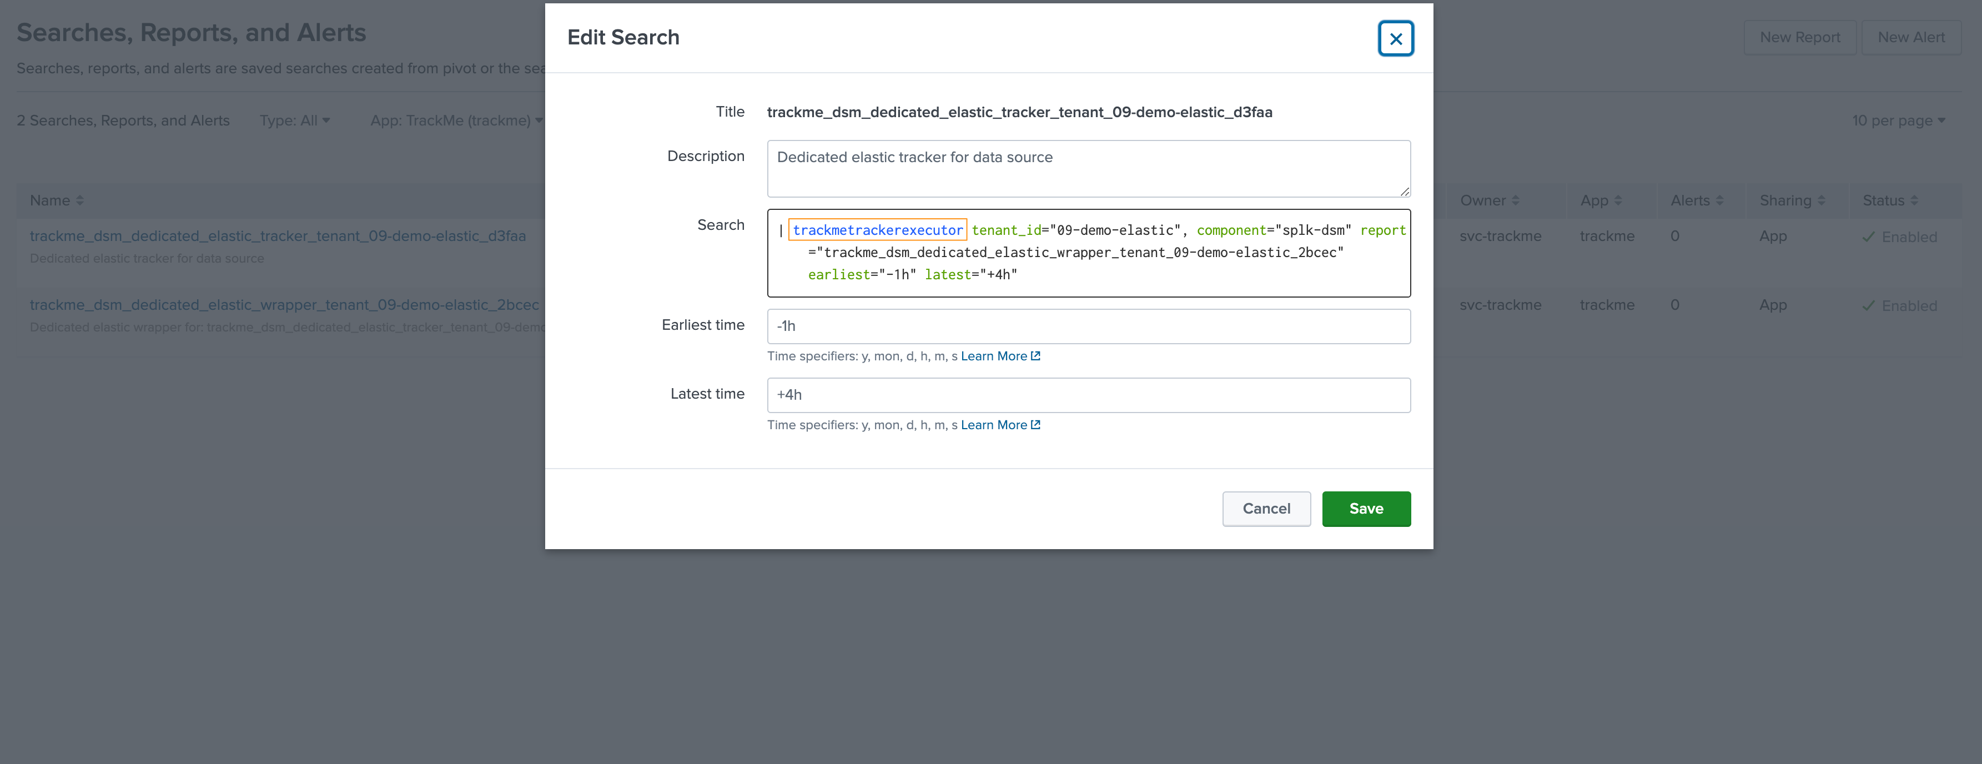Click 'Dedicated elastic tracker for data source' row description
The height and width of the screenshot is (764, 1982).
pyautogui.click(x=147, y=259)
